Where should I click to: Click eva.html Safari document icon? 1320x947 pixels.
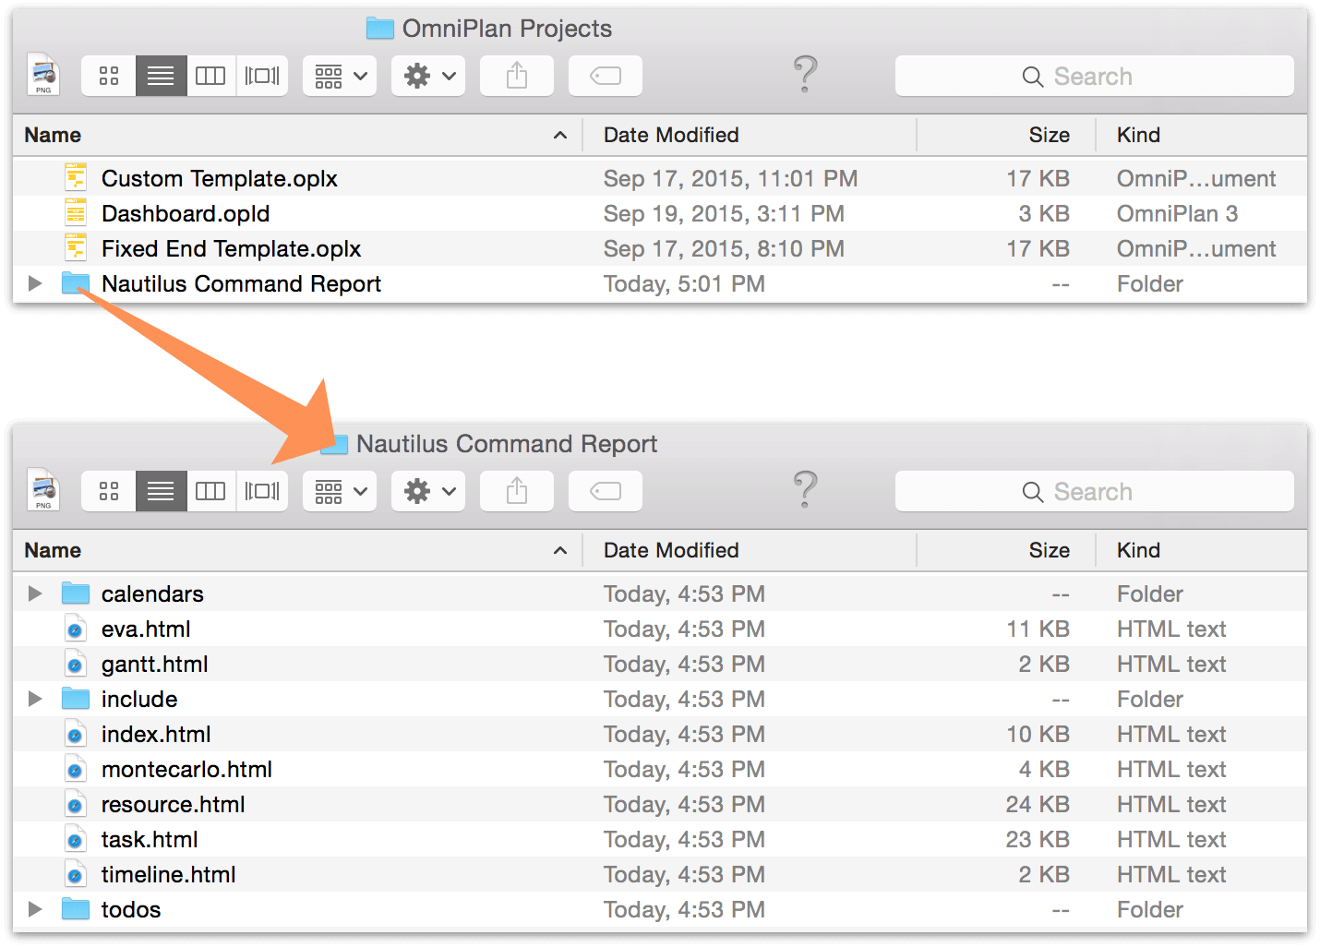76,629
